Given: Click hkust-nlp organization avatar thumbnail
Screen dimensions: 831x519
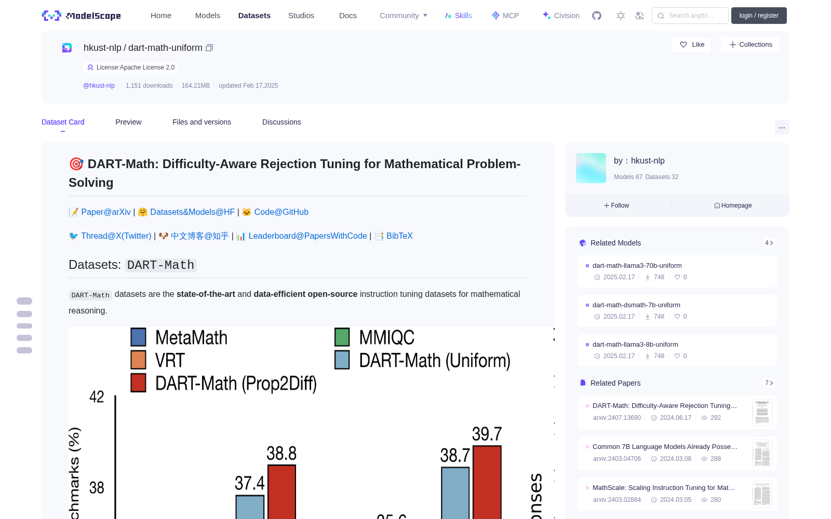Looking at the screenshot, I should 591,168.
